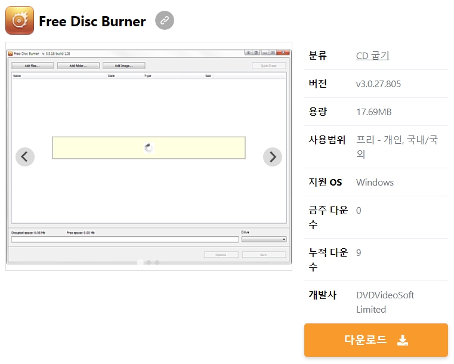
Task: Click the 사용범위 license value text
Action: 397,147
